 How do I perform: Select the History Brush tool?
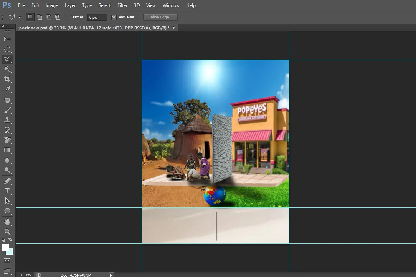(7, 130)
